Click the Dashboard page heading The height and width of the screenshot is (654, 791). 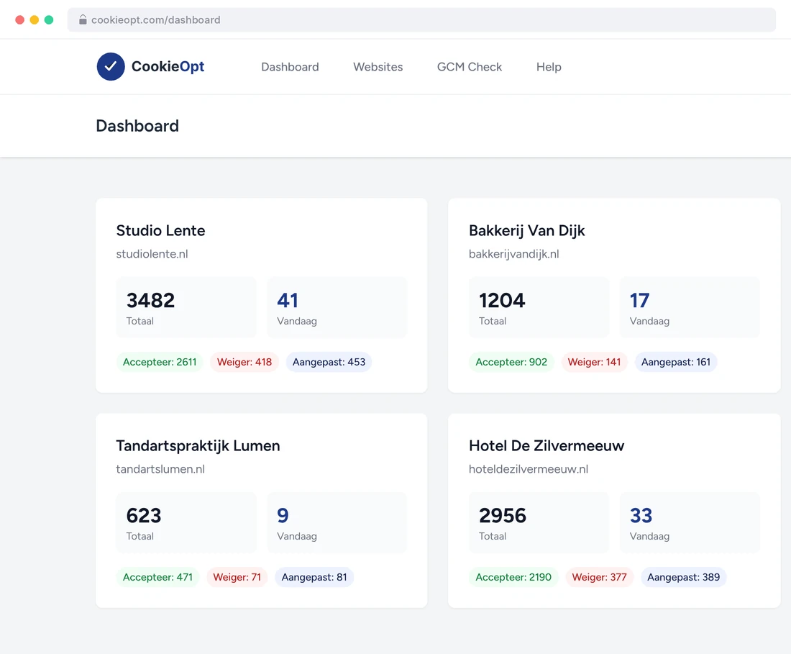(x=137, y=126)
